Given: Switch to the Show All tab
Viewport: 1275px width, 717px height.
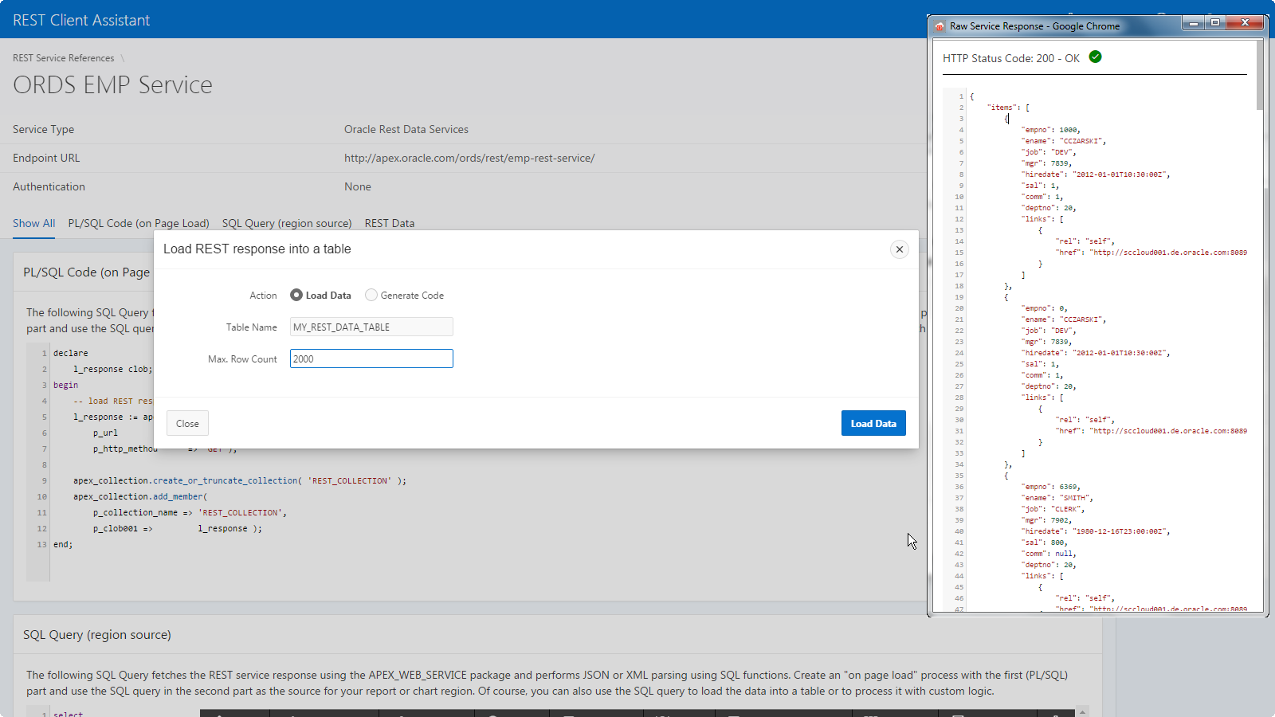Looking at the screenshot, I should (33, 223).
